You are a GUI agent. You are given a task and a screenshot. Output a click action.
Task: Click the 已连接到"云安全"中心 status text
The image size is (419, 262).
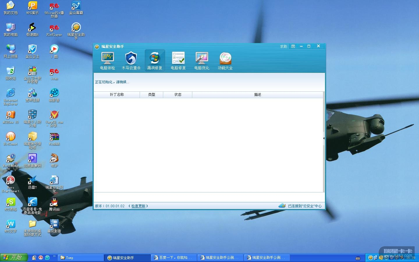[305, 206]
